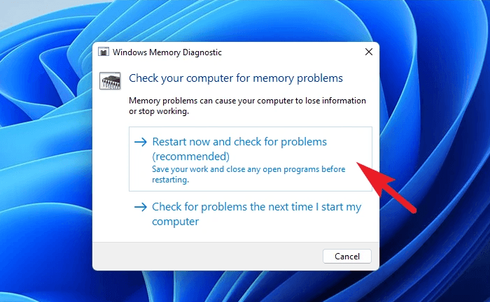Select Check for problems the next time I start
The width and height of the screenshot is (490, 302).
click(256, 207)
